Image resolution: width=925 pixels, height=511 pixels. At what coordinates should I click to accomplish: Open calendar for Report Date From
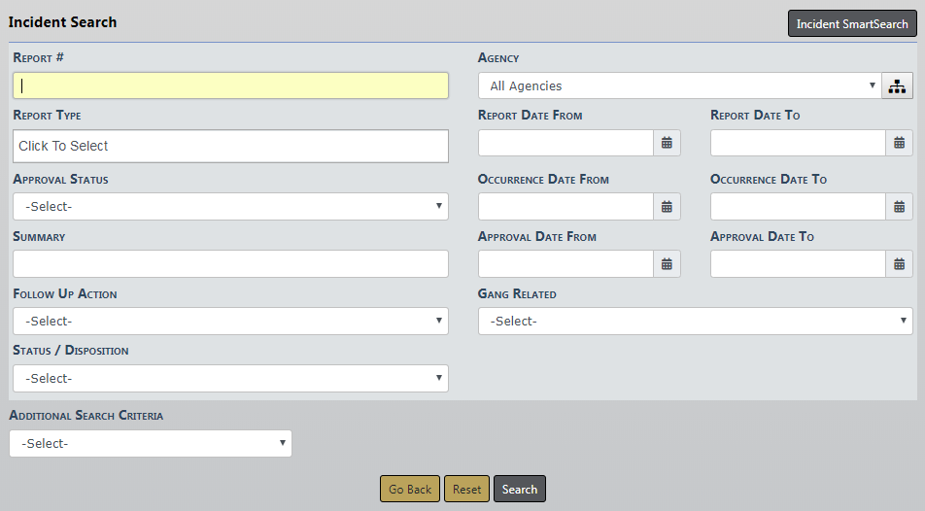pyautogui.click(x=667, y=143)
